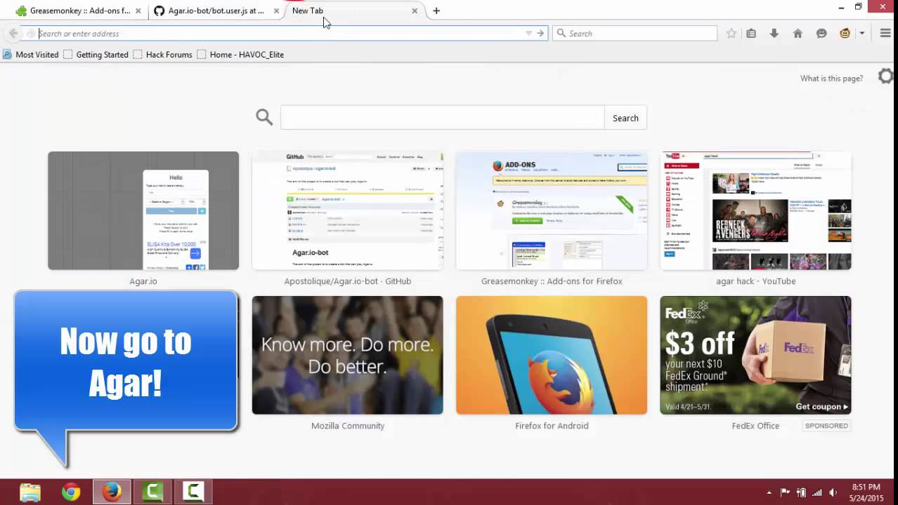The height and width of the screenshot is (505, 898).
Task: Click the Go arrow in address bar
Action: [x=540, y=33]
